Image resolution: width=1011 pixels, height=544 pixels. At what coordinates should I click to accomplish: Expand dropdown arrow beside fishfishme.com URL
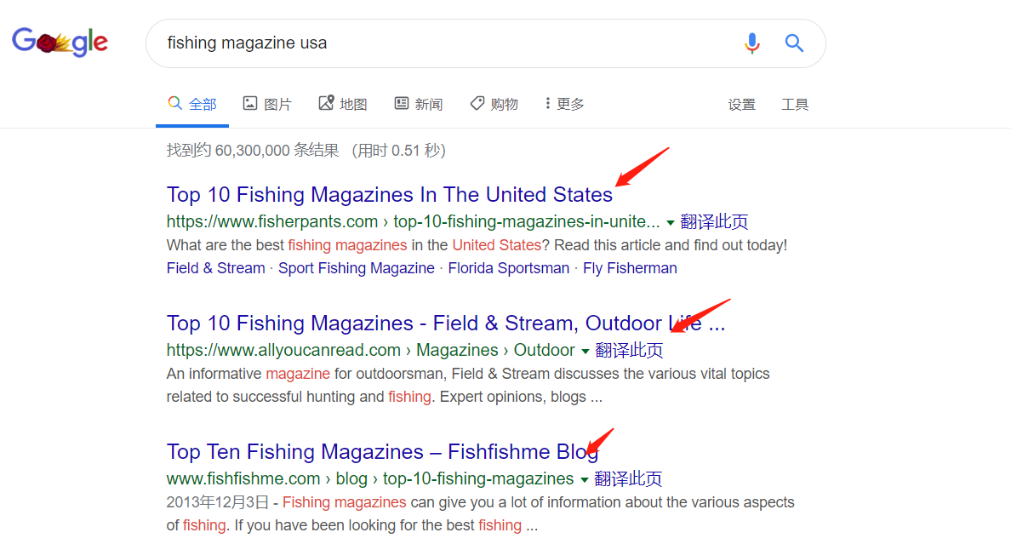click(584, 479)
